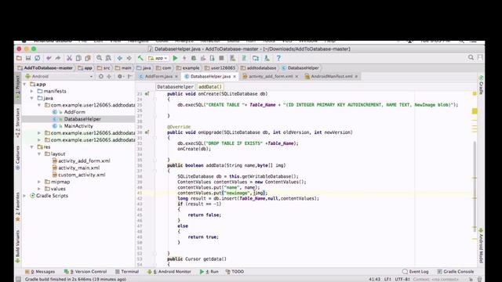This screenshot has width=502, height=282.
Task: Click the Open folder toolbar icon
Action: [19, 58]
